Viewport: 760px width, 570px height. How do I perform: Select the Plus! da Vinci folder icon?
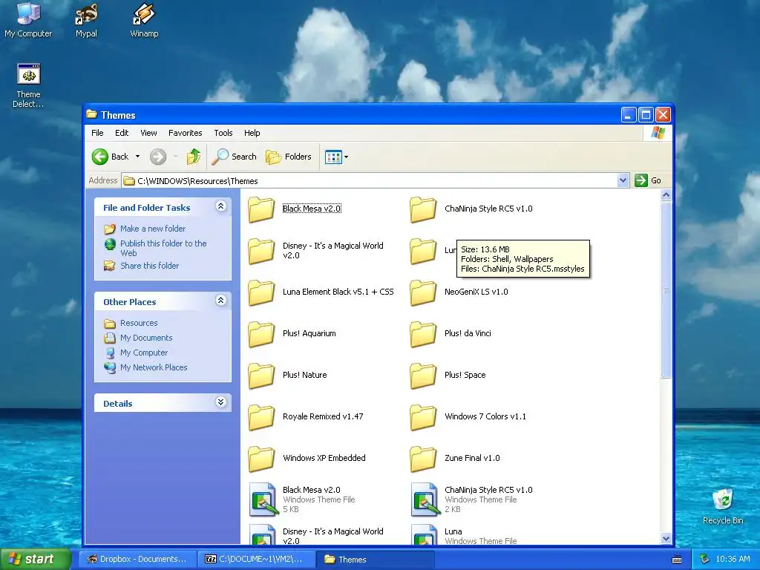(423, 334)
